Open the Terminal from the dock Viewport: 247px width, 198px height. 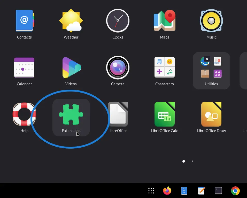pos(218,191)
